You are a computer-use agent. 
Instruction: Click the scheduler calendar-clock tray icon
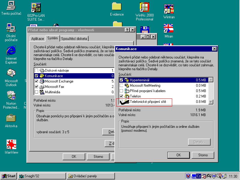point(204,176)
